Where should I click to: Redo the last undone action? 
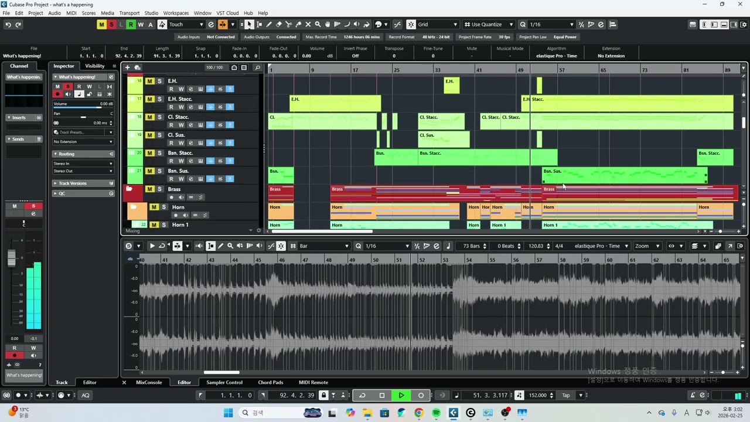(18, 25)
